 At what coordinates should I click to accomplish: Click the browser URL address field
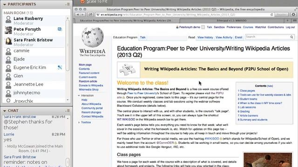tap(183, 14)
